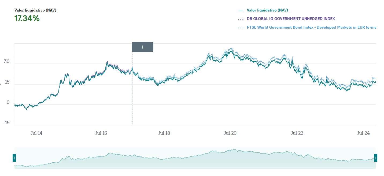
Task: Click the Jul 14 x-axis label
Action: point(37,133)
